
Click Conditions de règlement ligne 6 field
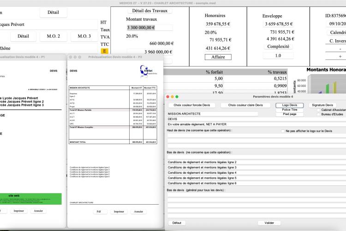[257, 183]
